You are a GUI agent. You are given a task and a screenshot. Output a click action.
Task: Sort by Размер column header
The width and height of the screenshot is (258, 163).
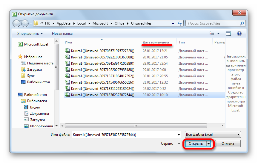click(x=219, y=42)
